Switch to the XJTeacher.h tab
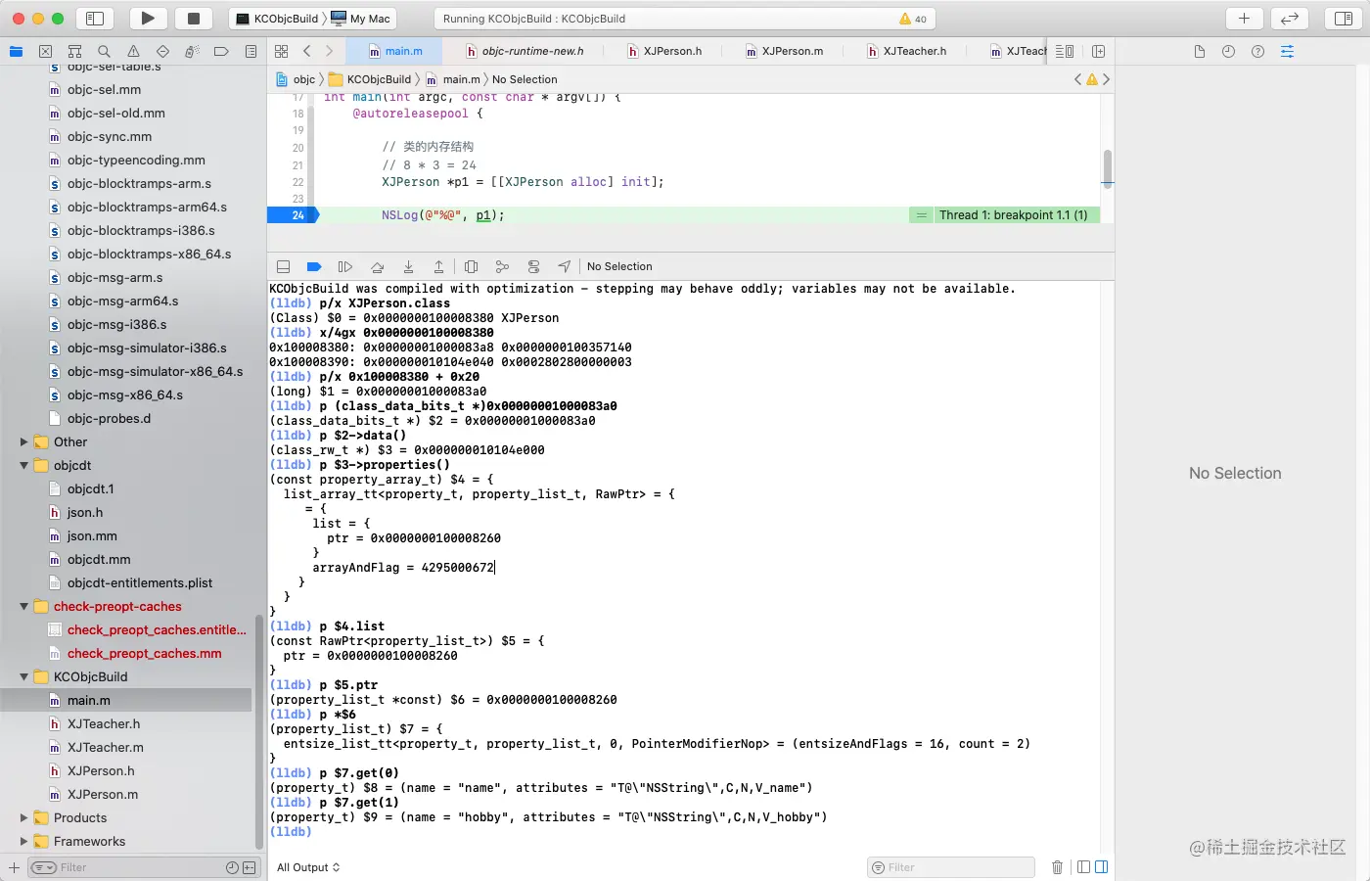1370x881 pixels. (907, 51)
